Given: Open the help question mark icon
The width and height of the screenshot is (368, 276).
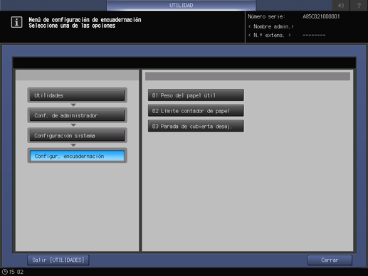Looking at the screenshot, I should click(359, 5).
